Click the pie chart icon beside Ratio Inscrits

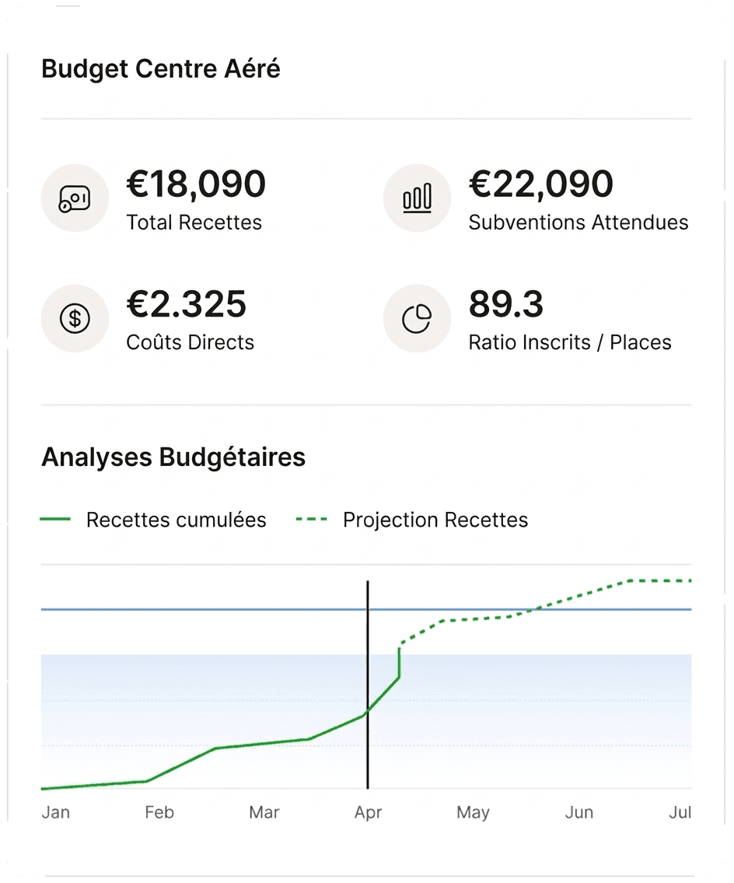tap(417, 318)
